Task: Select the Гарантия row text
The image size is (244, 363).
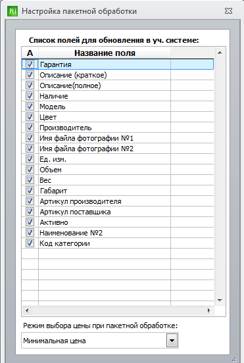Action: point(55,64)
